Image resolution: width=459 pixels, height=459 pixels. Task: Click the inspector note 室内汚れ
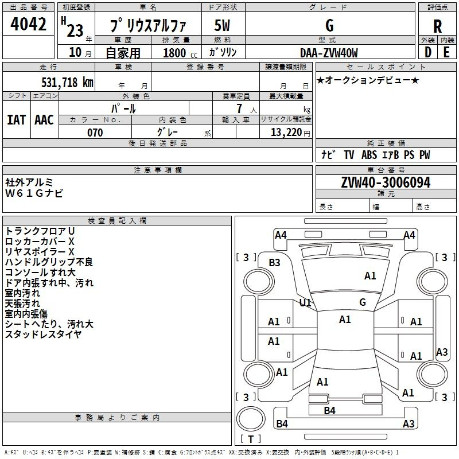[x=22, y=293]
